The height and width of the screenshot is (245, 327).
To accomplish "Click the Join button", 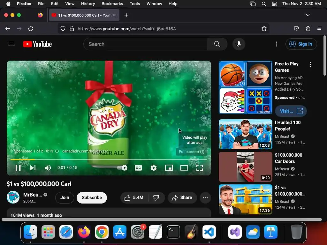I will pyautogui.click(x=65, y=197).
